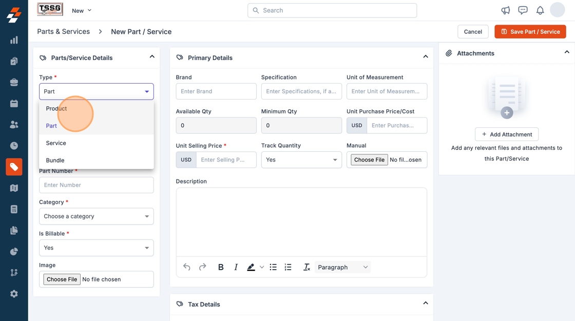575x321 pixels.
Task: Expand the Choose a category dropdown
Action: (x=97, y=216)
